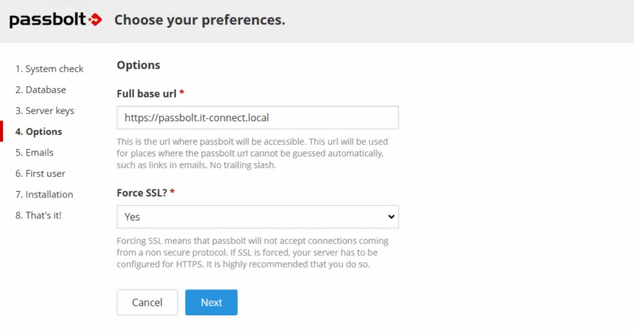
Task: Go to the System check step
Action: (x=49, y=69)
